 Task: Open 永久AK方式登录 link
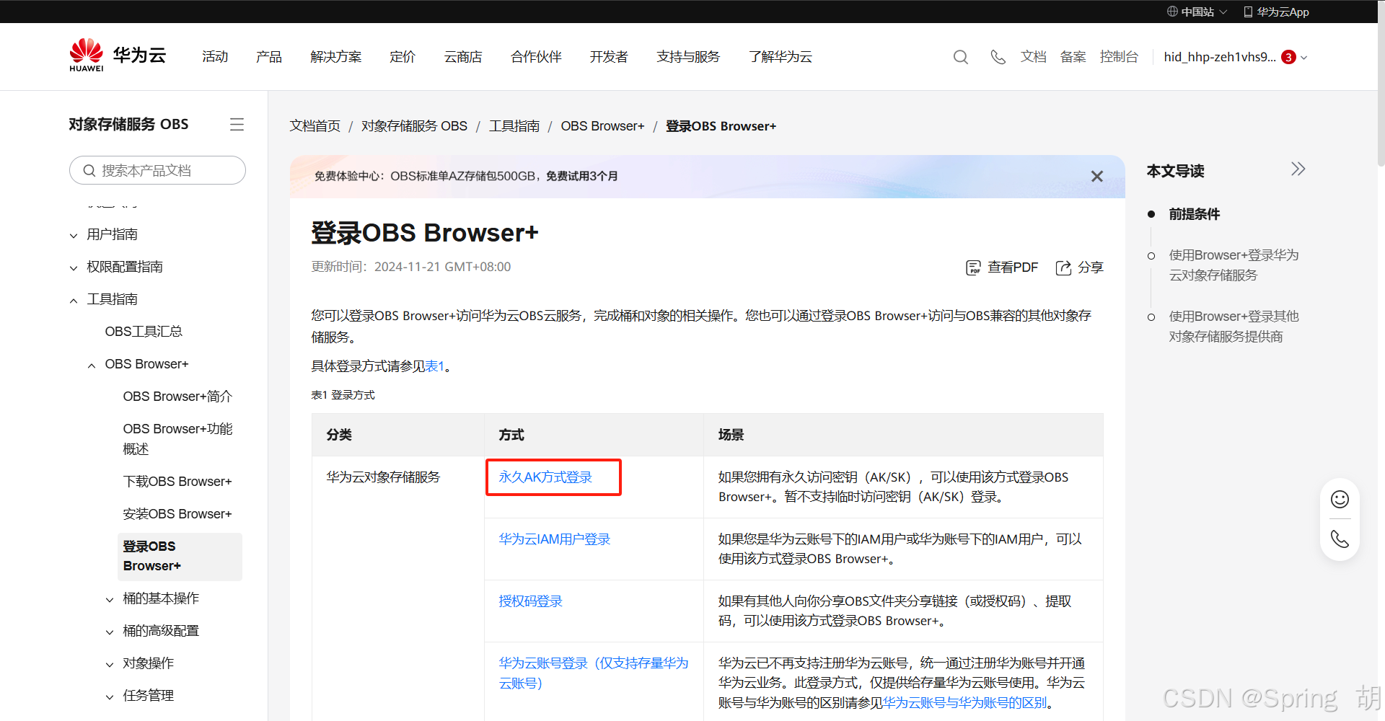545,477
